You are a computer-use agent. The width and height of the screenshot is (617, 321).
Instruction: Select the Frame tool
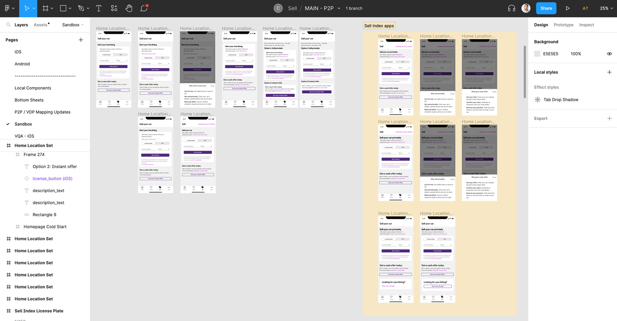click(x=46, y=8)
